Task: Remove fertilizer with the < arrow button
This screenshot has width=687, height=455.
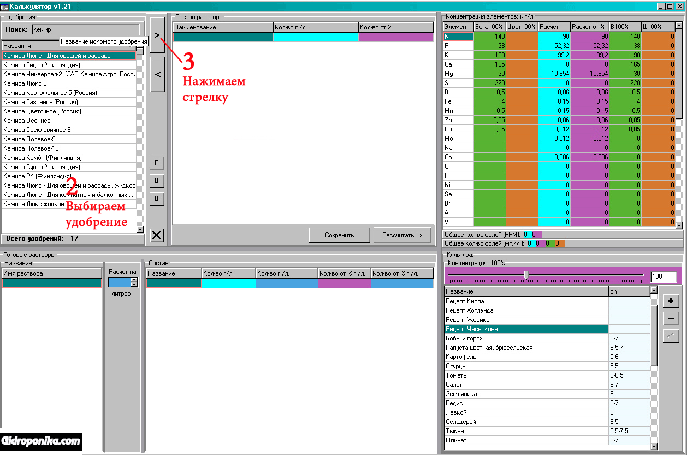Action: tap(157, 74)
